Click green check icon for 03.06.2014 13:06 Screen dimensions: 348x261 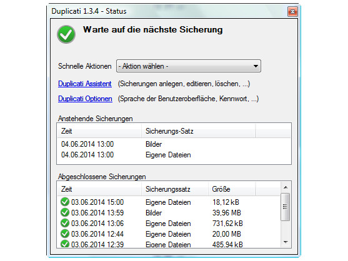(x=65, y=223)
